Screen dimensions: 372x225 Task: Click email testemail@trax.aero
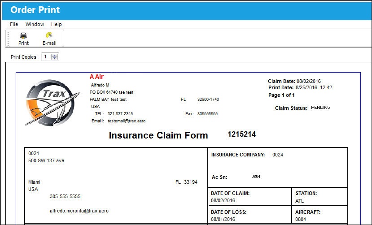[x=127, y=121]
